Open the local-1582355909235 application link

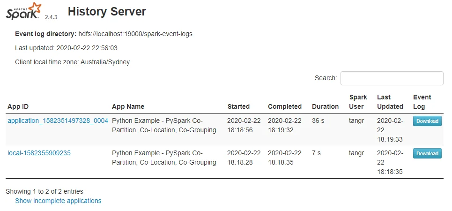point(39,153)
